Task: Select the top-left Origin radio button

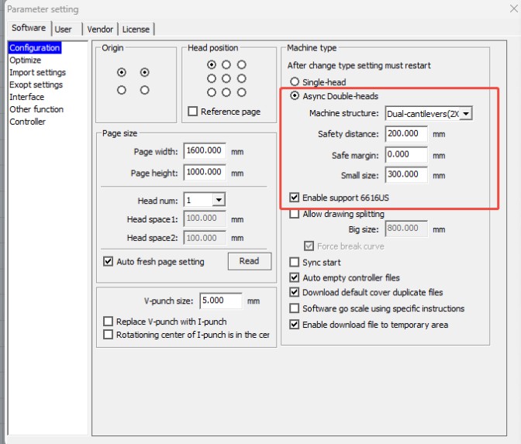Action: point(122,72)
